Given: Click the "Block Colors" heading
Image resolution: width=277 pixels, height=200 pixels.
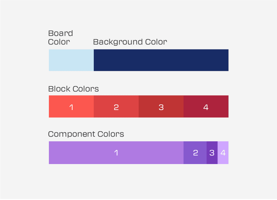Looking at the screenshot, I should (73, 89).
